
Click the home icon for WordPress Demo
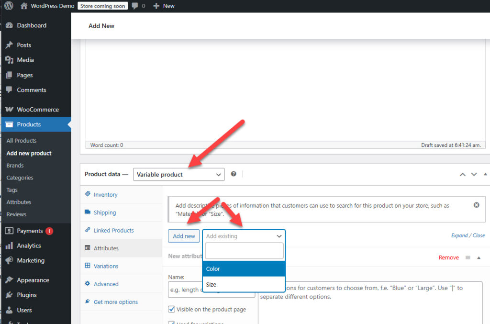pos(24,6)
